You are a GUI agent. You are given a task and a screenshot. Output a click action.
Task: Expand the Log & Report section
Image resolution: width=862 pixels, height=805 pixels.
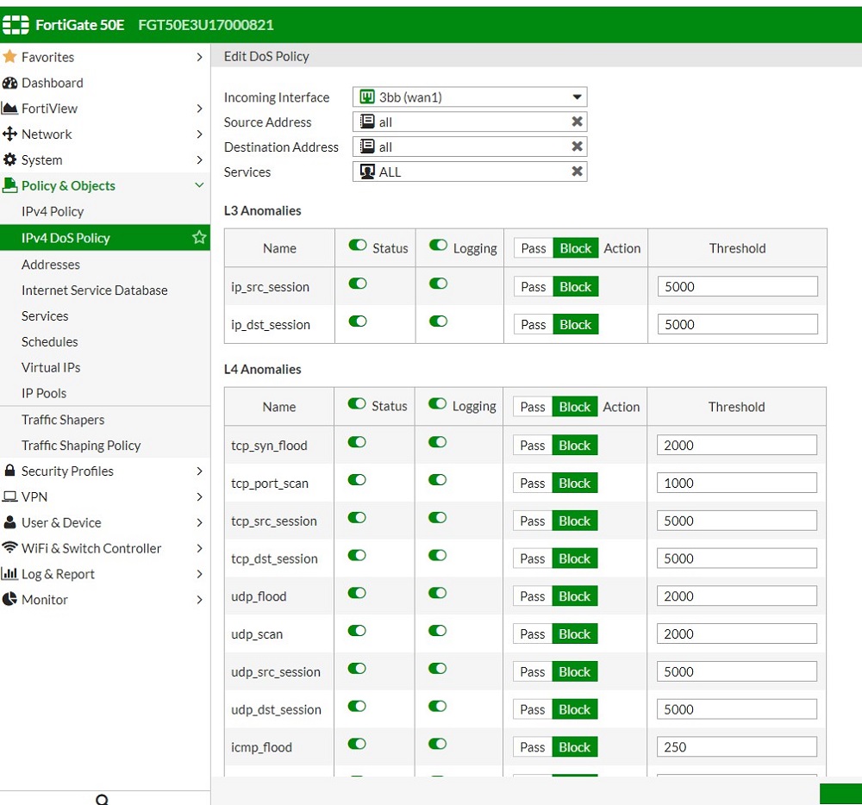coord(199,574)
